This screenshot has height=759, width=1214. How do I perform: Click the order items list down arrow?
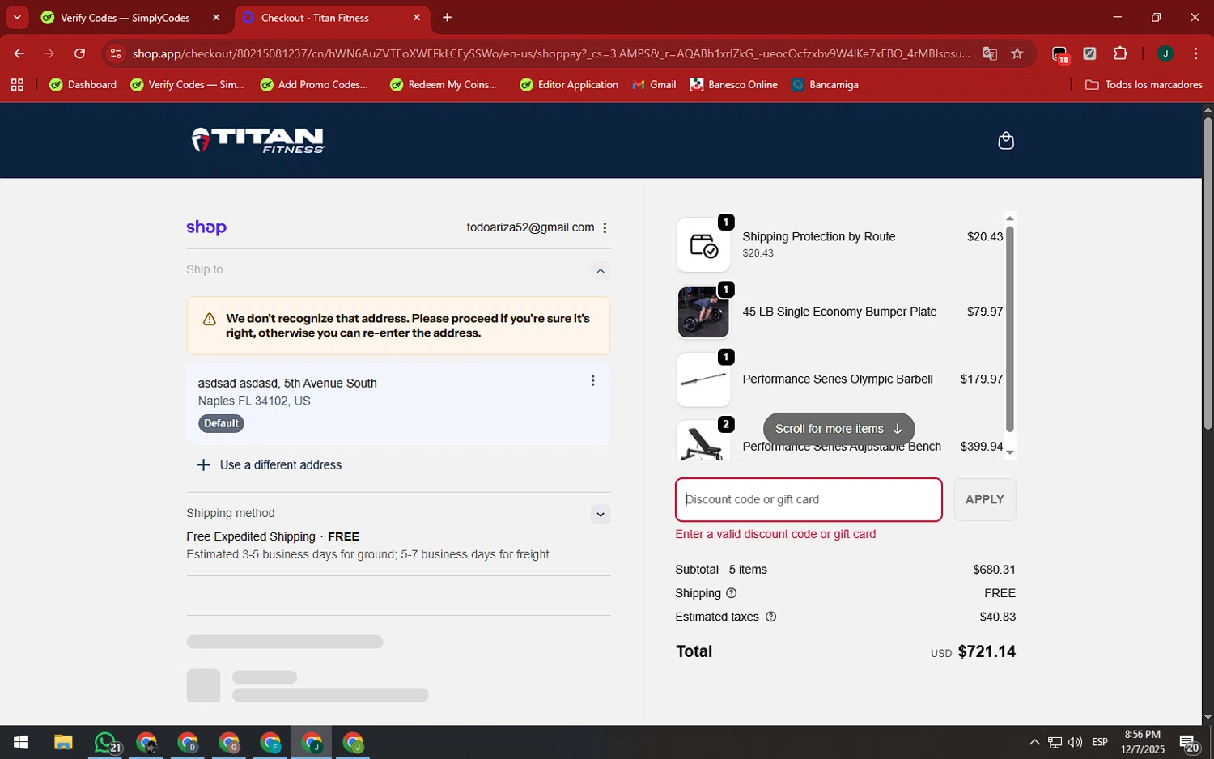1009,453
